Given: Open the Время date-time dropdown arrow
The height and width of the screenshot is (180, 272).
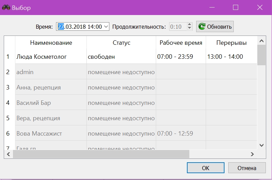Looking at the screenshot, I should [106, 27].
